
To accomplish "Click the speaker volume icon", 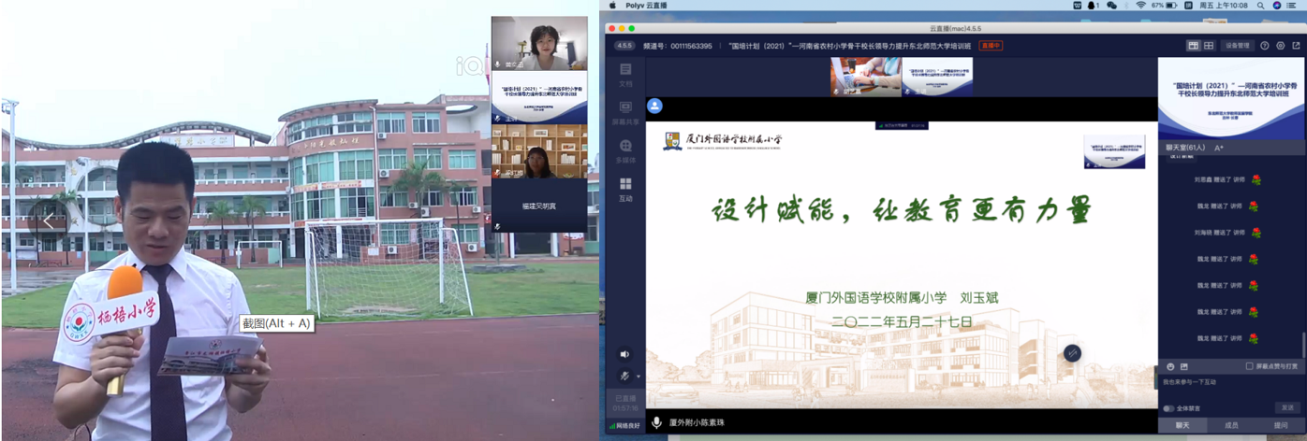I will 624,354.
